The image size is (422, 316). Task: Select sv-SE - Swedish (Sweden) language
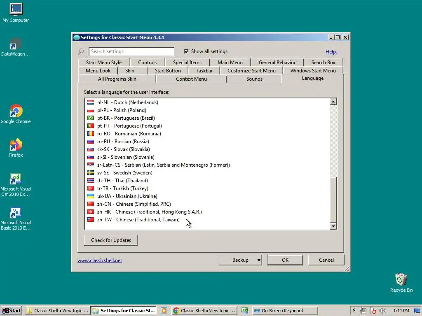point(207,173)
